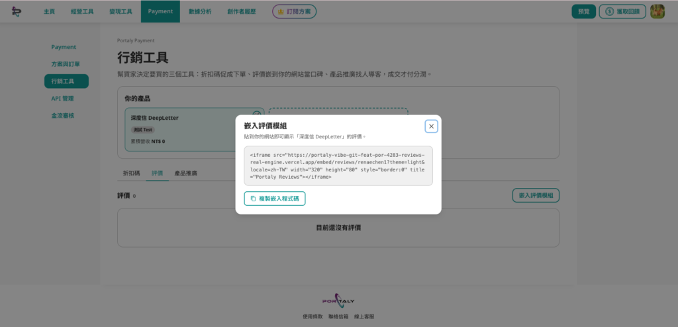Open the 聯絡信箱 footer link

click(x=338, y=316)
